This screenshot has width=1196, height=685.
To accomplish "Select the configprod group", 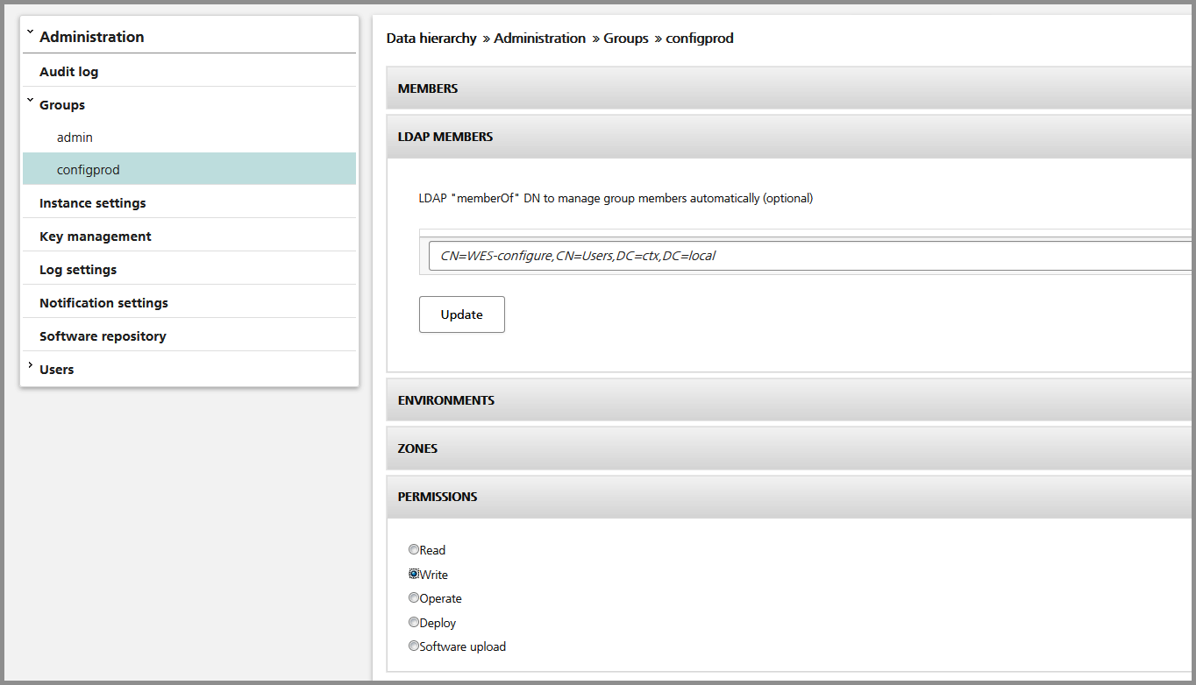I will coord(189,169).
